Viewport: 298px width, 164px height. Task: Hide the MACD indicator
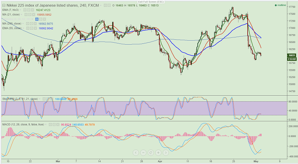(x=50, y=125)
